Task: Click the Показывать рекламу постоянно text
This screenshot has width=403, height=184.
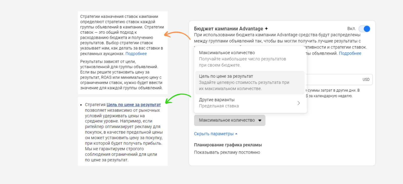Action: point(227,152)
